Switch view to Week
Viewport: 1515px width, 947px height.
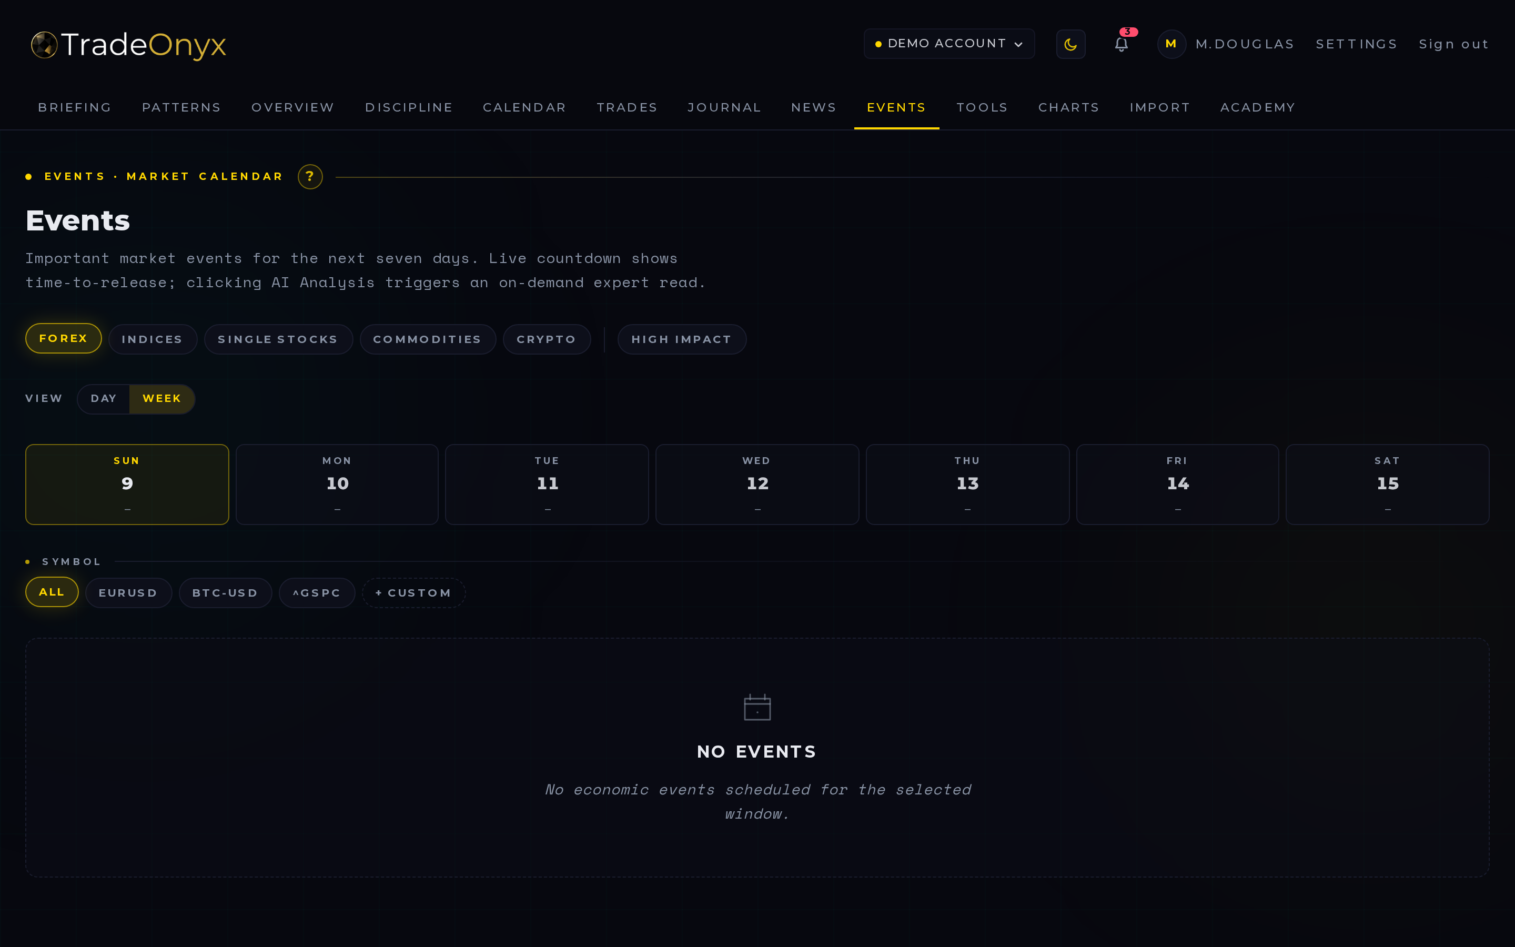point(162,398)
